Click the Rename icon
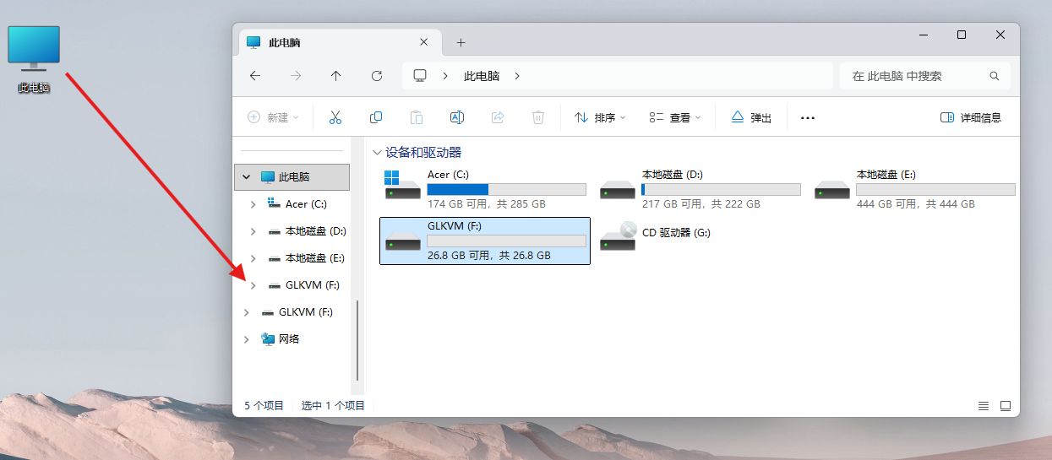The width and height of the screenshot is (1052, 460). click(457, 118)
